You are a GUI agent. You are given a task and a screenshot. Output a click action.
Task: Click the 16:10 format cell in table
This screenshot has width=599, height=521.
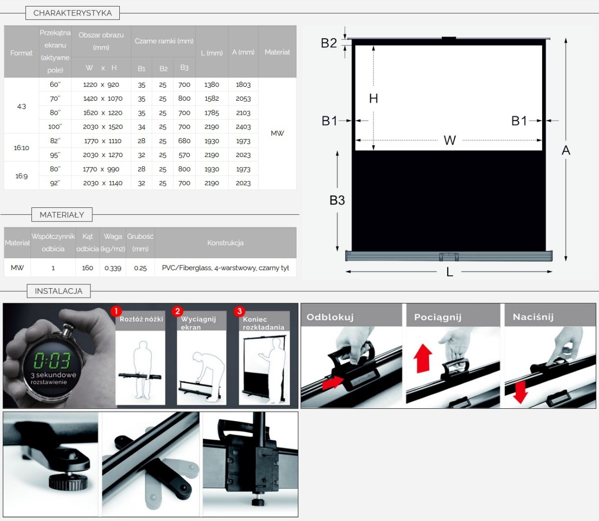pos(21,148)
